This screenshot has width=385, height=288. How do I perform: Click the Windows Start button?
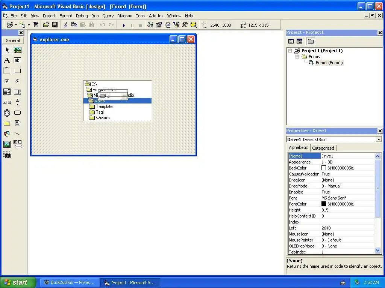pos(18,282)
